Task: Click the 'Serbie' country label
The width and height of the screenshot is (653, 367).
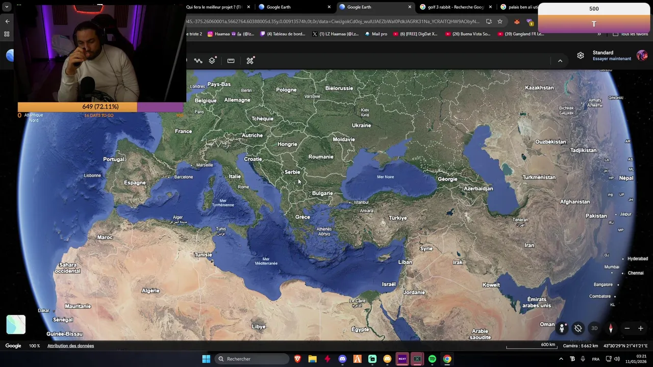Action: [292, 172]
